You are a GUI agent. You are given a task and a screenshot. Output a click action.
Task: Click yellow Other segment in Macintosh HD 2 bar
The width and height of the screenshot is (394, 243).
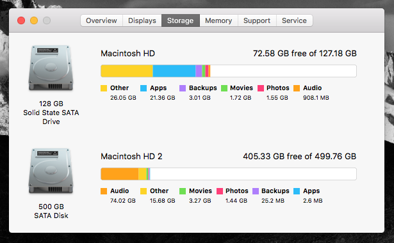pyautogui.click(x=142, y=174)
